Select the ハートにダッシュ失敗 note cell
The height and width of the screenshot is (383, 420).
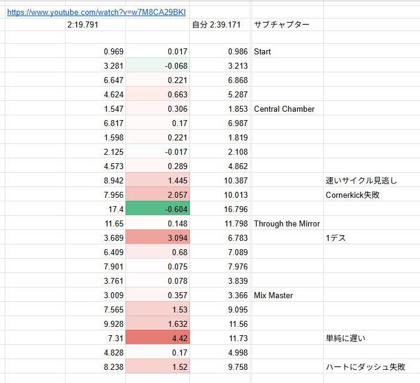tap(372, 367)
